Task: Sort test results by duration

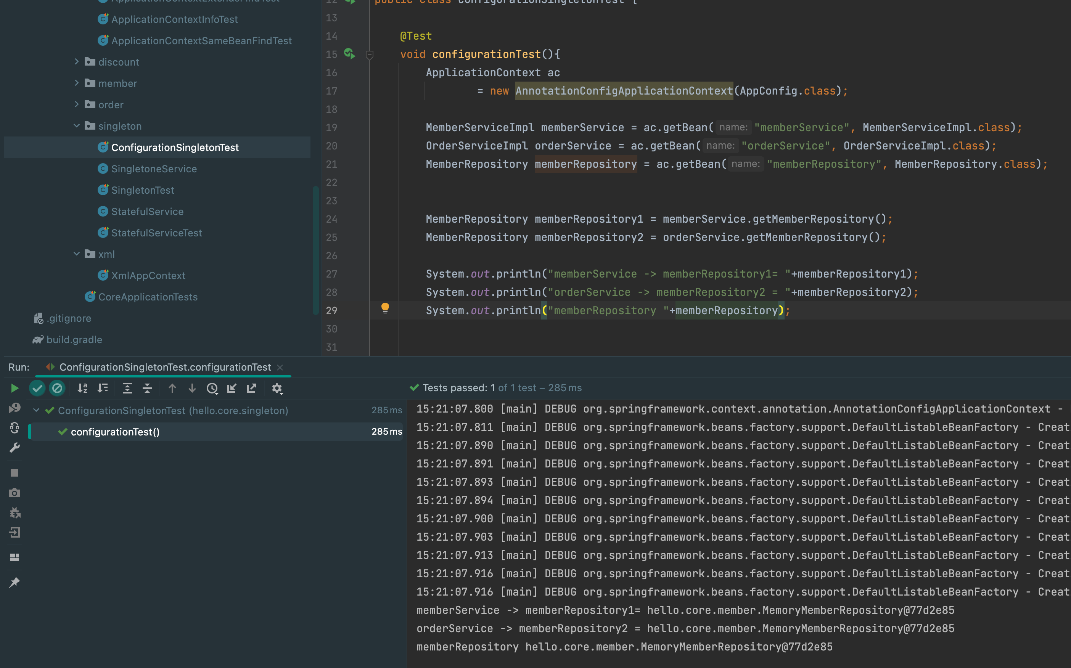Action: coord(103,389)
